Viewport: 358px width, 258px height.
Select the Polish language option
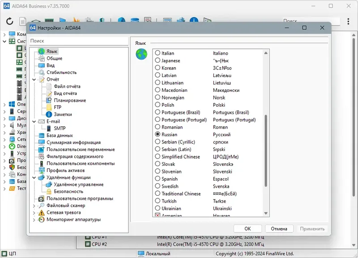(x=158, y=105)
